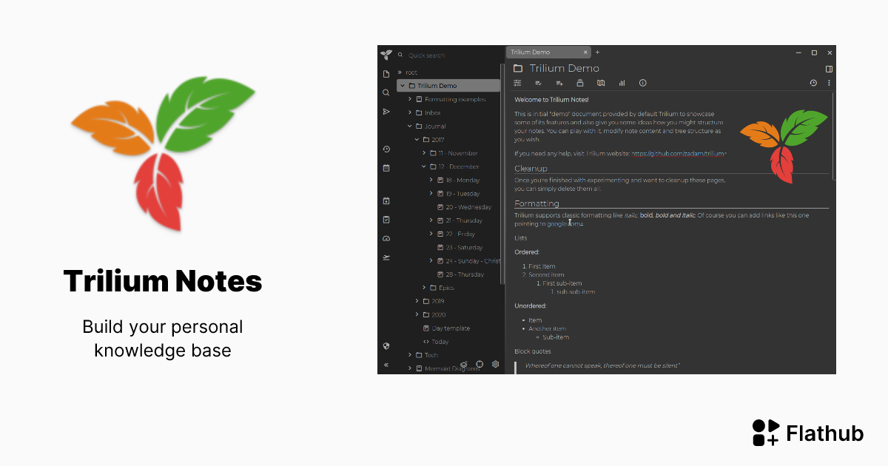Image resolution: width=888 pixels, height=466 pixels.
Task: Click the bar chart icon in the note toolbar
Action: click(622, 83)
